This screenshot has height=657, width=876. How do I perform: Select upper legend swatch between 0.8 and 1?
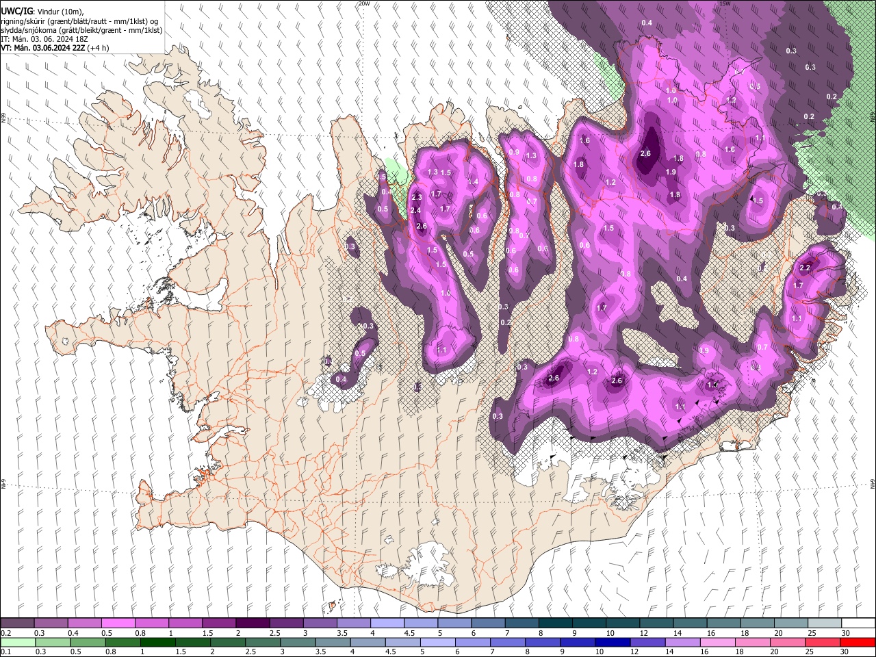152,623
